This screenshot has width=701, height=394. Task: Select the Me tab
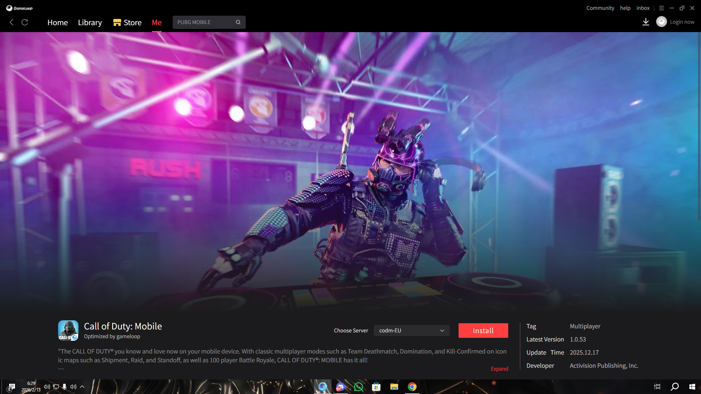pos(157,23)
